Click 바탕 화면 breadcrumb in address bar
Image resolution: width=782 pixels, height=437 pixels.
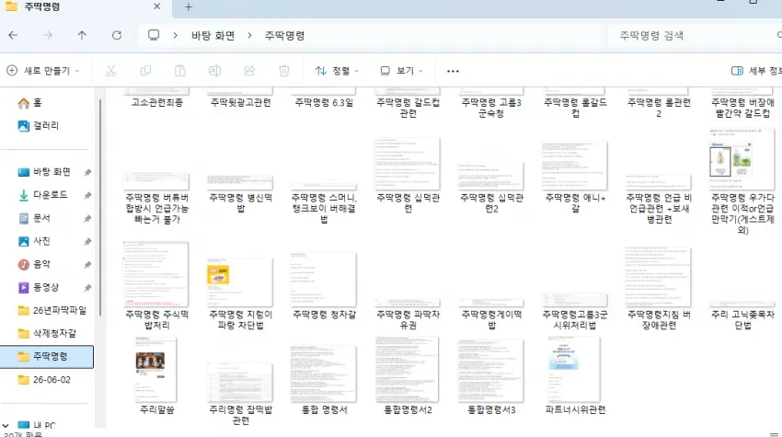tap(213, 35)
